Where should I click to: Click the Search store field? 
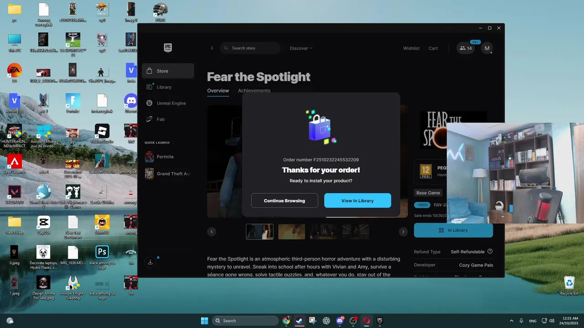[250, 48]
